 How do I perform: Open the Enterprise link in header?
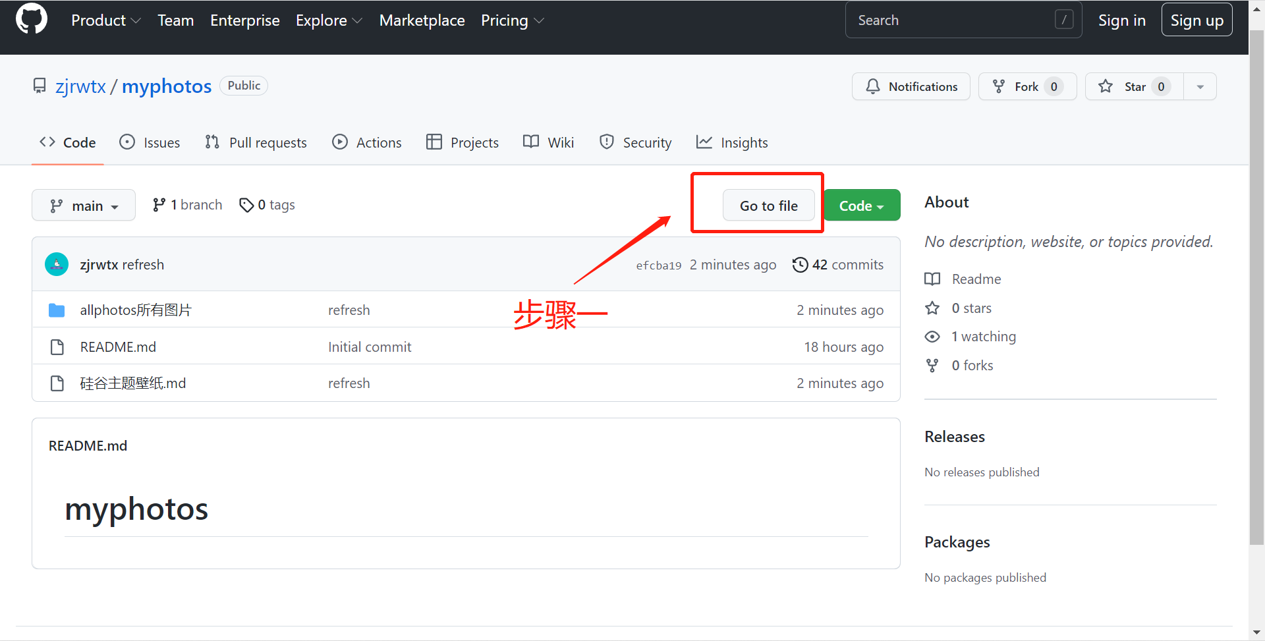tap(245, 20)
